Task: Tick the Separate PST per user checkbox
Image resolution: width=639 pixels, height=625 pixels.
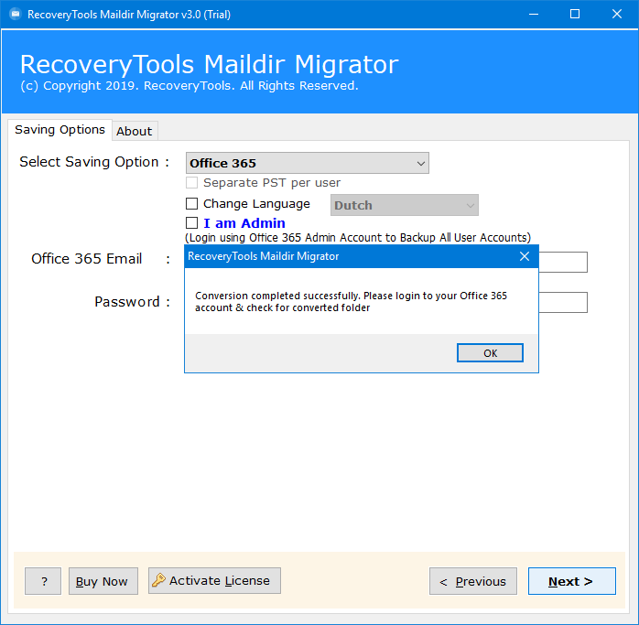Action: pos(191,182)
